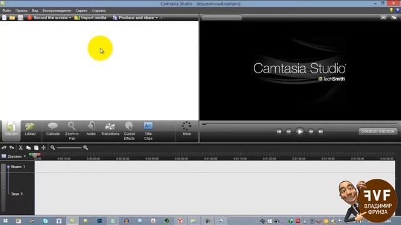The height and width of the screenshot is (225, 401).
Task: Open the Transitions tool
Action: pyautogui.click(x=110, y=129)
